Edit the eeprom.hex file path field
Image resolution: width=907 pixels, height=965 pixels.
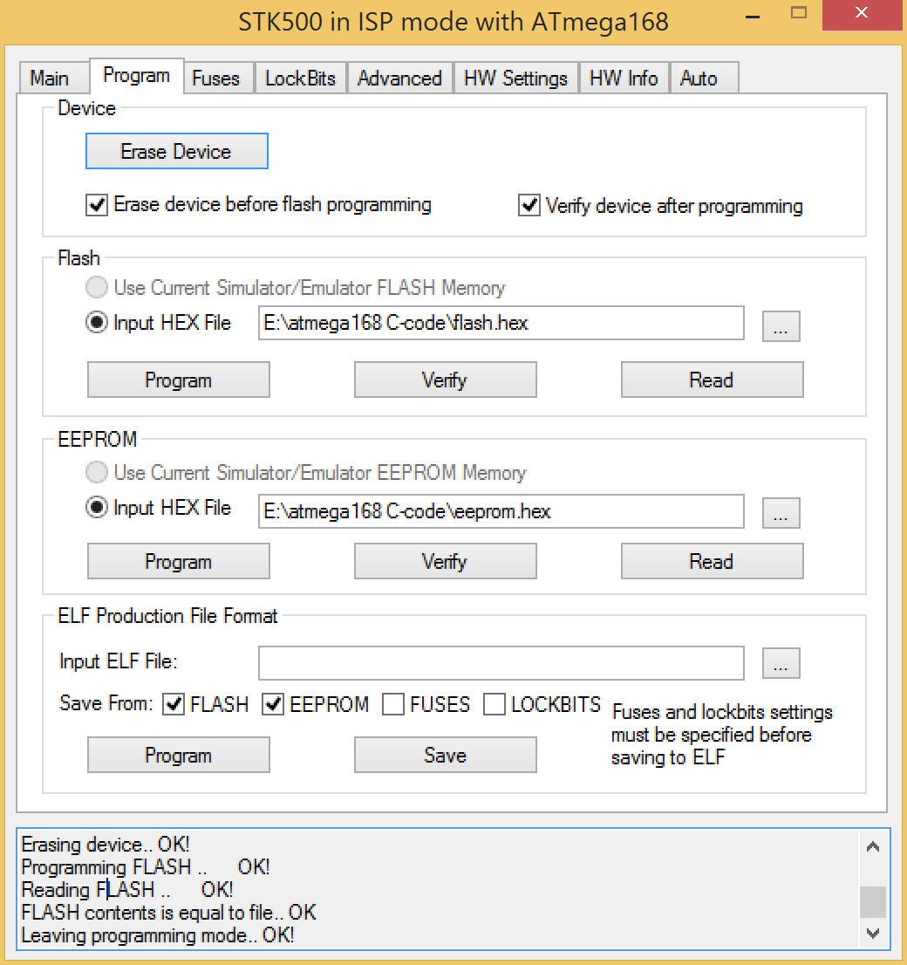click(501, 511)
